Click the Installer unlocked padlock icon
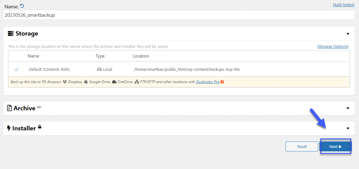This screenshot has height=169, width=359. 40,126
